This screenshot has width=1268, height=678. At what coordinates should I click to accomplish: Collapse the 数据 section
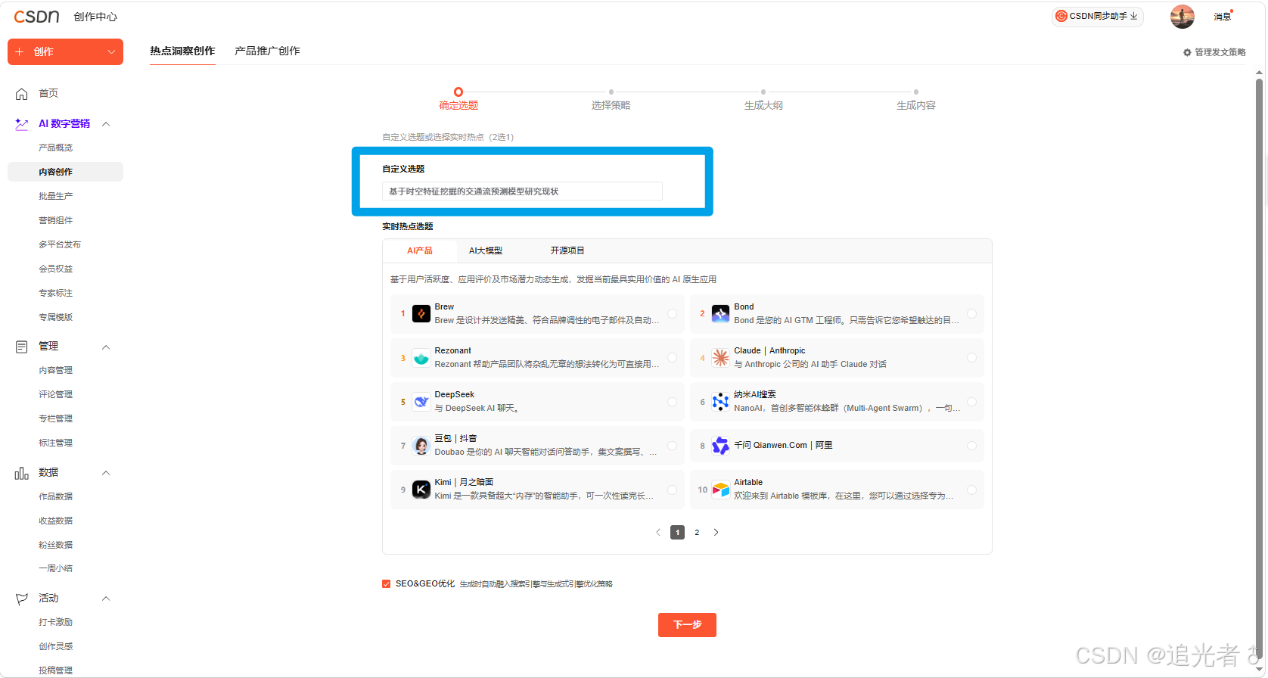[106, 473]
